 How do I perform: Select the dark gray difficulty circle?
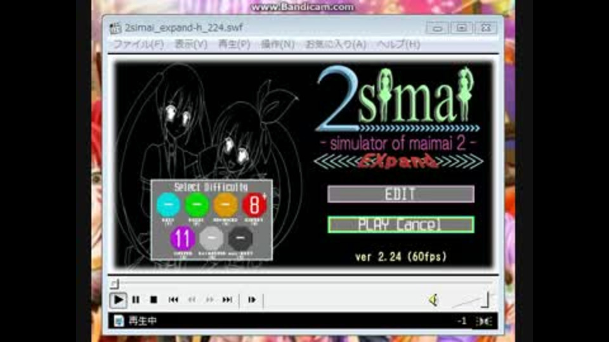coord(240,237)
